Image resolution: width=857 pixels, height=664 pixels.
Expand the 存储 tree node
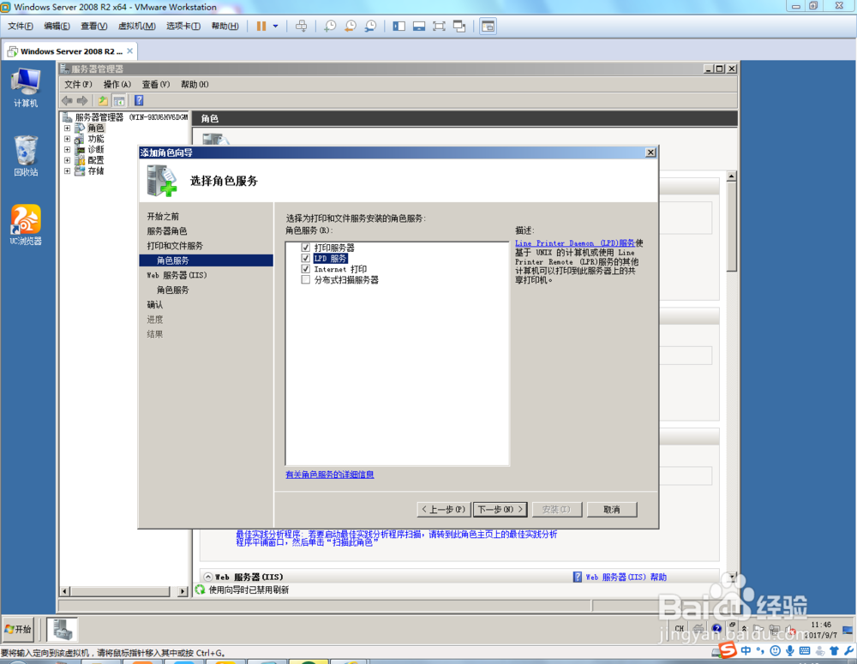(x=67, y=171)
